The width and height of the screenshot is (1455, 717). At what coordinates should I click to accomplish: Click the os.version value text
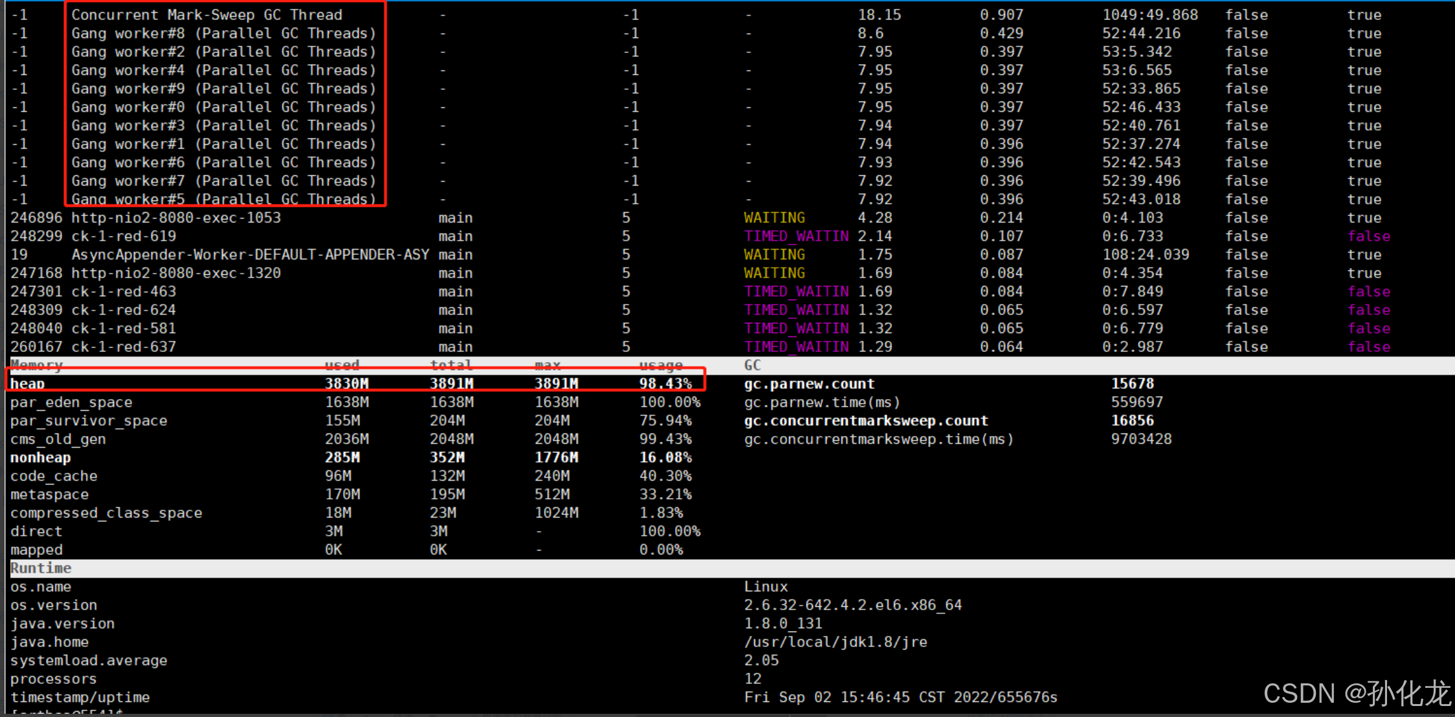(x=852, y=605)
